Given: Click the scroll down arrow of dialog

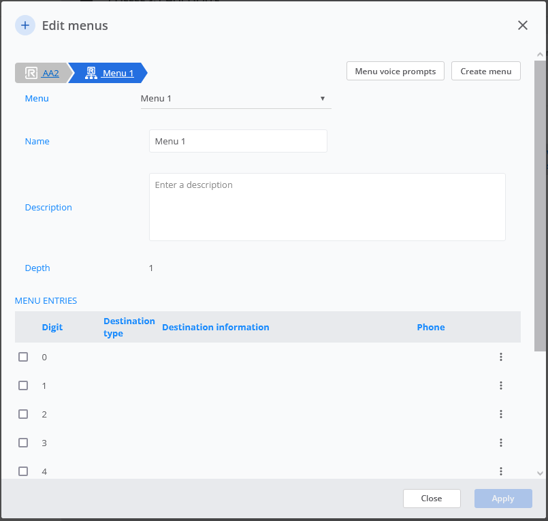Looking at the screenshot, I should 540,473.
